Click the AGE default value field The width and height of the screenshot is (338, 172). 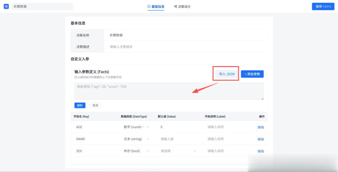(x=178, y=127)
